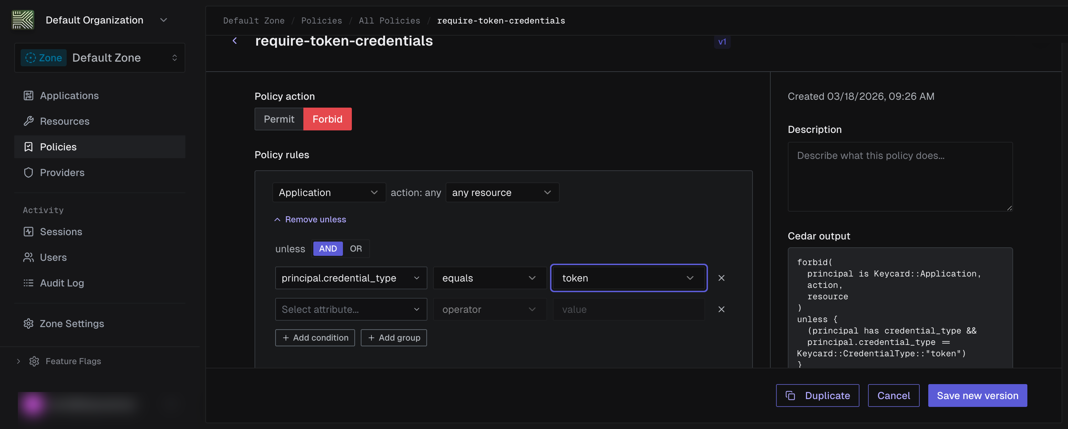This screenshot has height=429, width=1068.
Task: Open the Audit Log list icon
Action: coord(28,283)
